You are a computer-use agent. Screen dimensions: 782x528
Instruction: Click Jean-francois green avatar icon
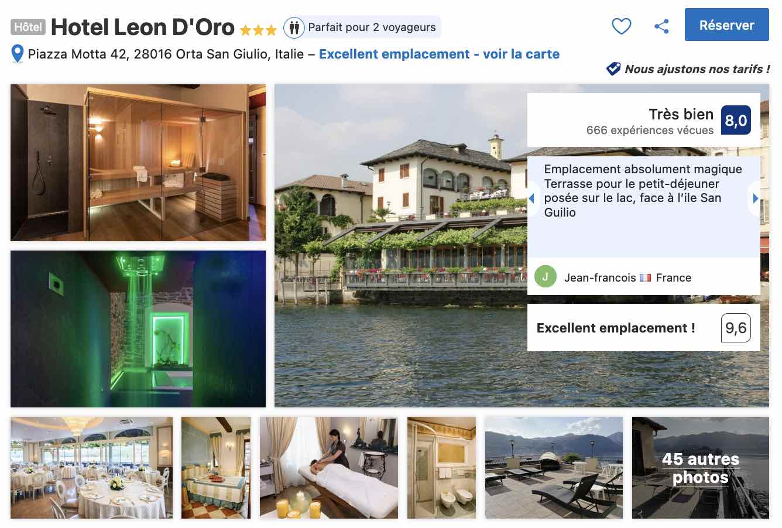pos(545,277)
